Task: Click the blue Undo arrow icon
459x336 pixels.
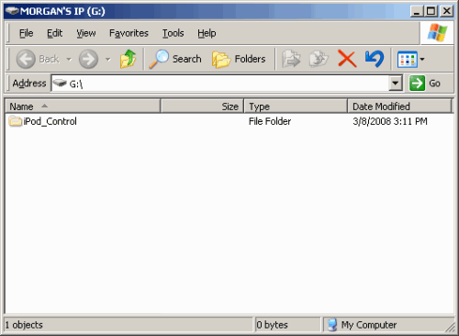Action: coord(375,59)
